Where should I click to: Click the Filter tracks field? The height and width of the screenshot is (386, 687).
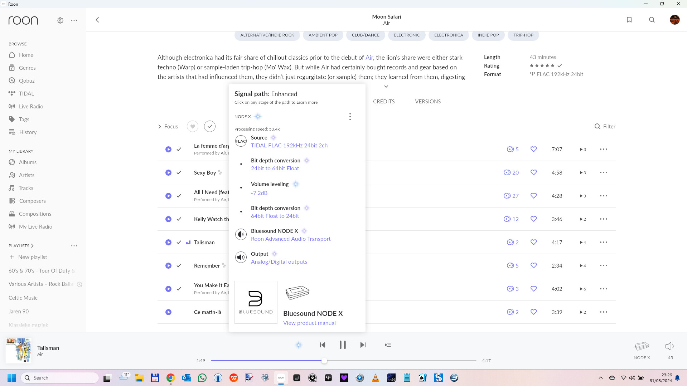(x=605, y=127)
